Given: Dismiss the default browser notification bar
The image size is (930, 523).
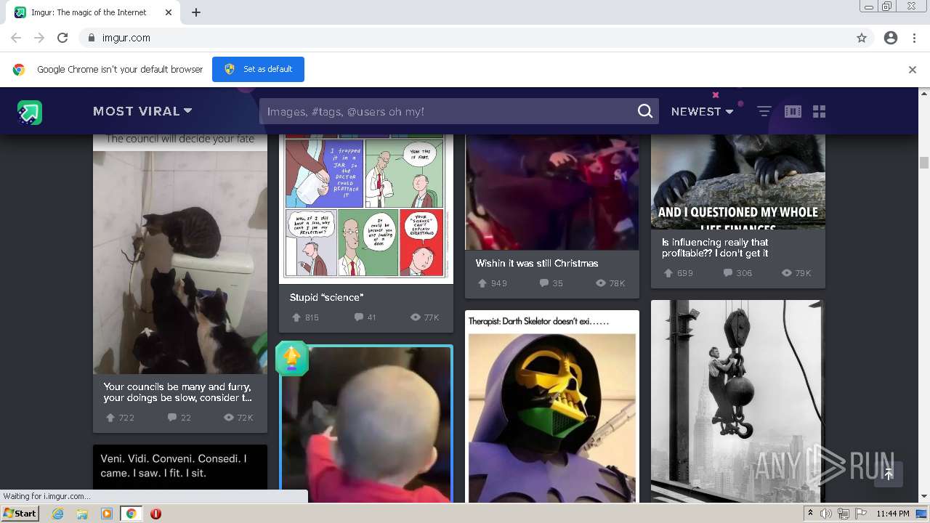Looking at the screenshot, I should tap(913, 70).
